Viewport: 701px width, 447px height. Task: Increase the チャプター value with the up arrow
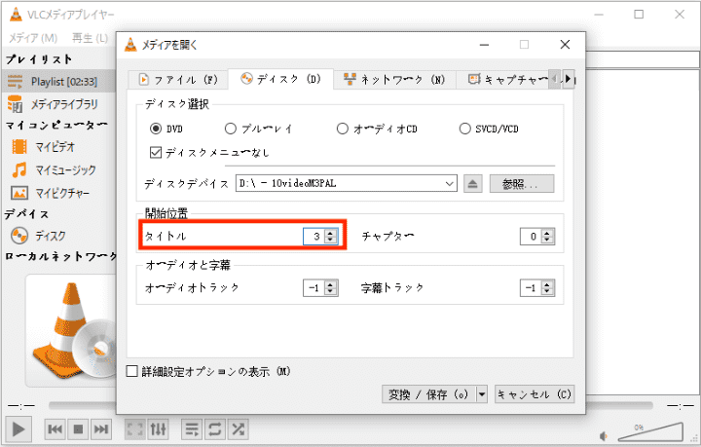(x=547, y=233)
